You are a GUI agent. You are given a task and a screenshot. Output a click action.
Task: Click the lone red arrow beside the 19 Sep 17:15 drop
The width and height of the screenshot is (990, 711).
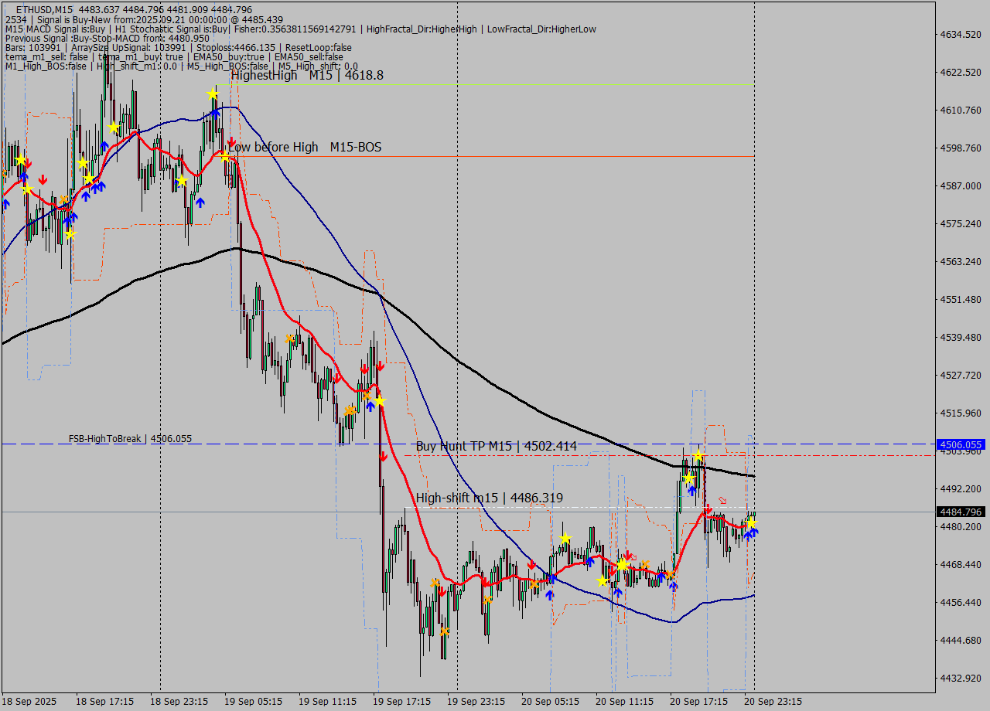(383, 457)
